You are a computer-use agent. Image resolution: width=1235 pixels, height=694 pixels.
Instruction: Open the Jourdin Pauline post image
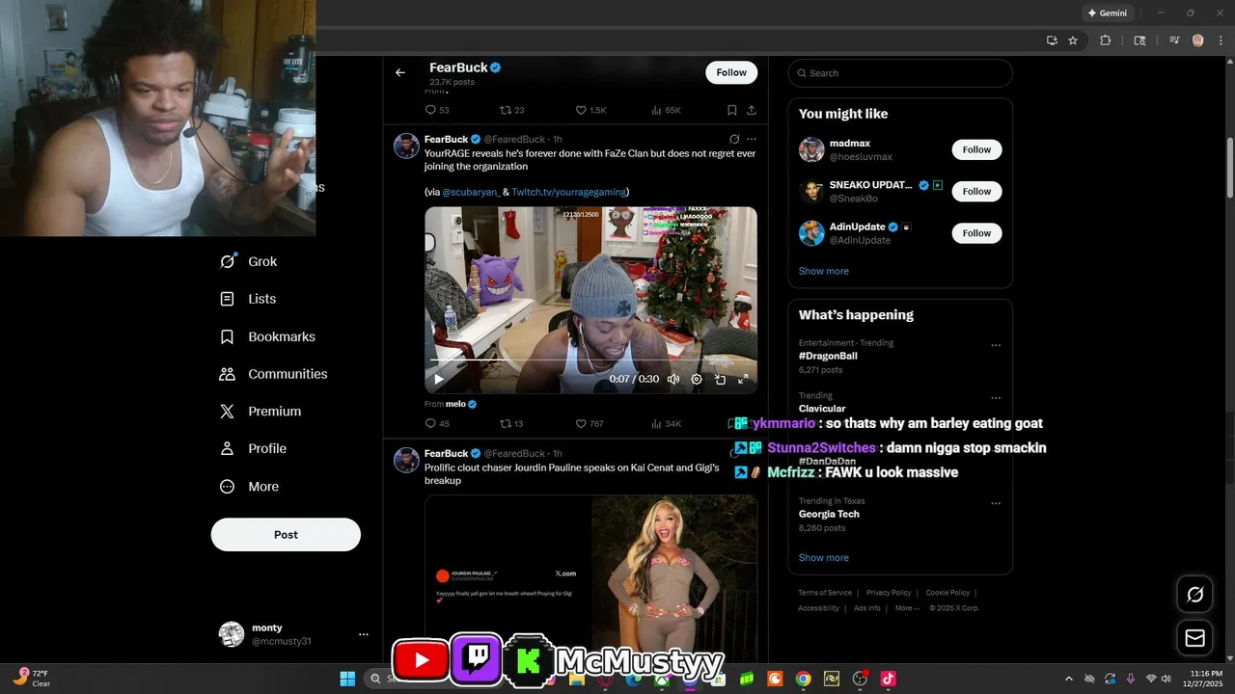590,578
